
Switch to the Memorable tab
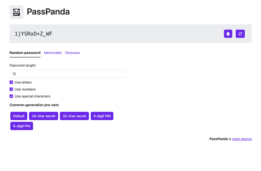point(53,53)
